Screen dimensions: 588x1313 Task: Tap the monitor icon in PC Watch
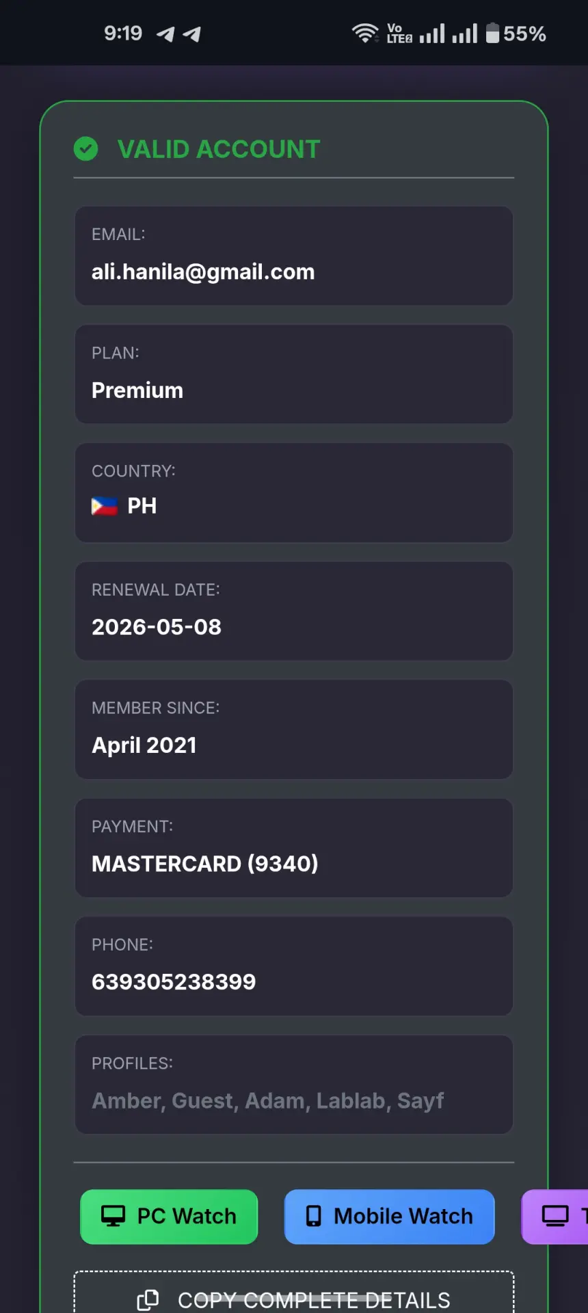(x=113, y=1216)
